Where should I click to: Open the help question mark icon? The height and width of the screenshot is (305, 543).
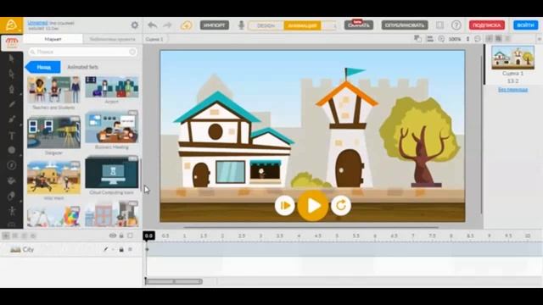pyautogui.click(x=456, y=25)
